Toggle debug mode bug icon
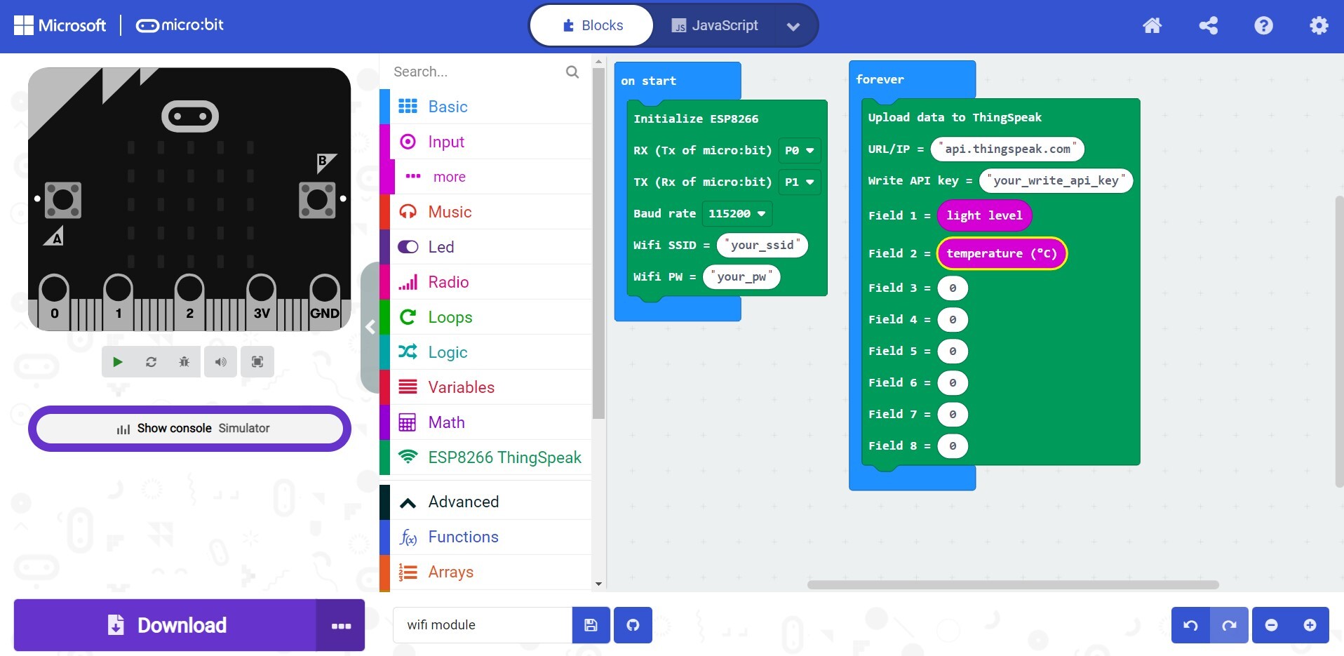Viewport: 1344px width, 656px height. (184, 362)
